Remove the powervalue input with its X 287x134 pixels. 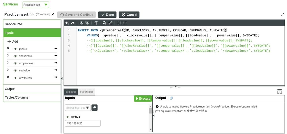tap(8, 77)
